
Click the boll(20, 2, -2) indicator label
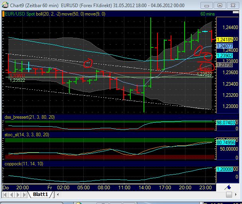(x=48, y=14)
